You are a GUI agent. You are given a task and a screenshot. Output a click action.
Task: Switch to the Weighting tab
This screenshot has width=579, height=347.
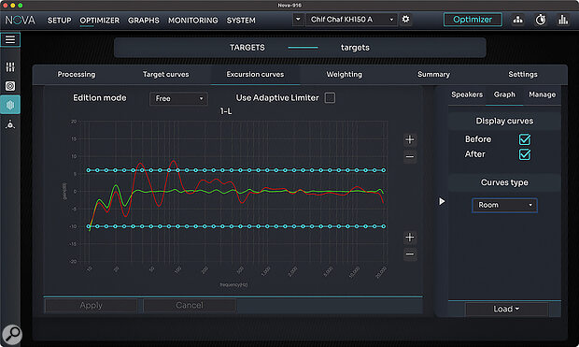pyautogui.click(x=345, y=75)
